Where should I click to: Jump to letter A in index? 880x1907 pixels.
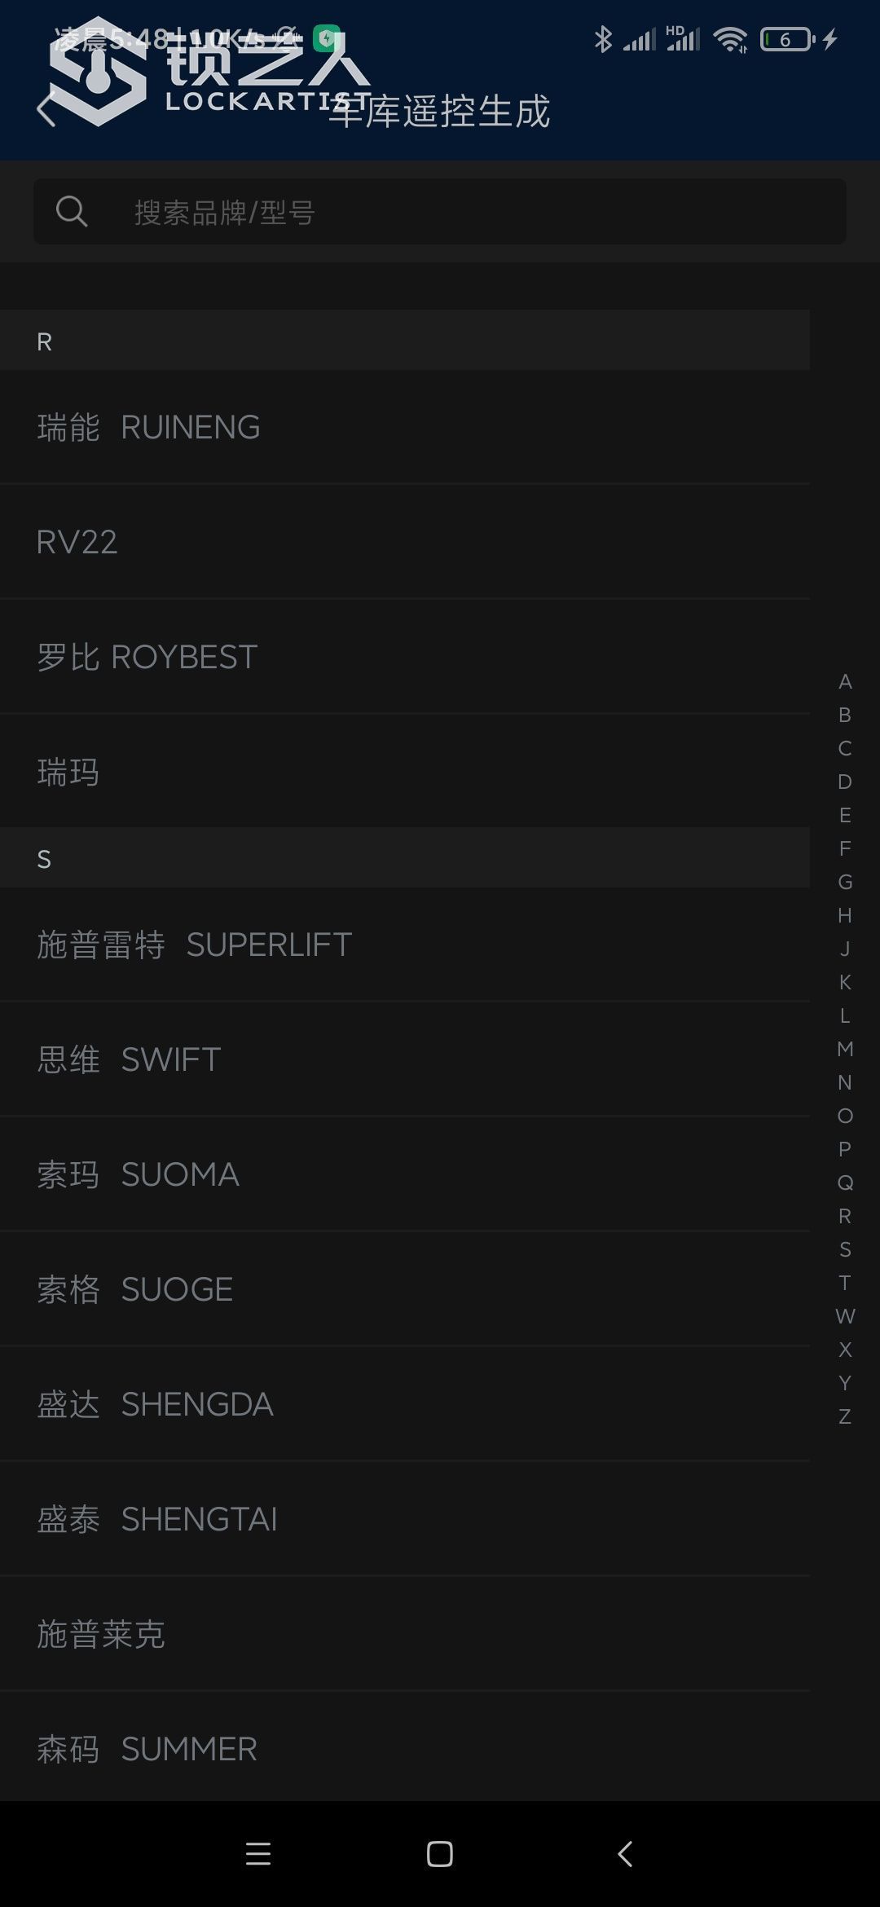point(845,682)
